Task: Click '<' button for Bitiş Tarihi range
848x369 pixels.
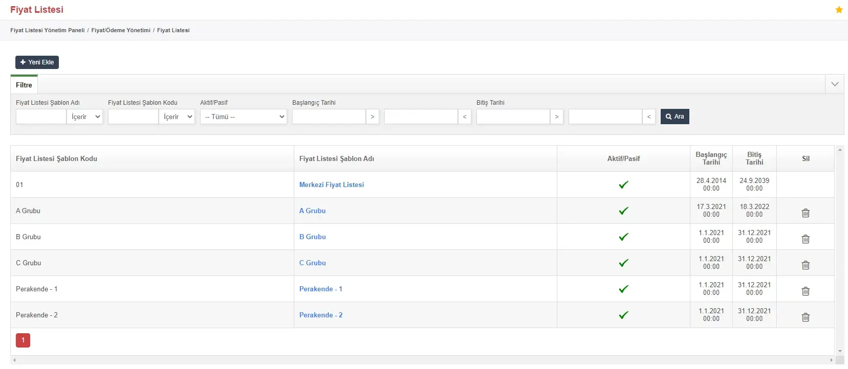Action: 649,117
